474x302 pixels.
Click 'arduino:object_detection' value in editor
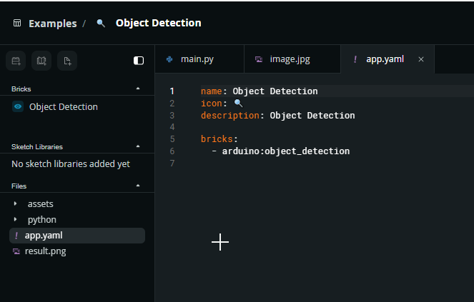pos(286,151)
